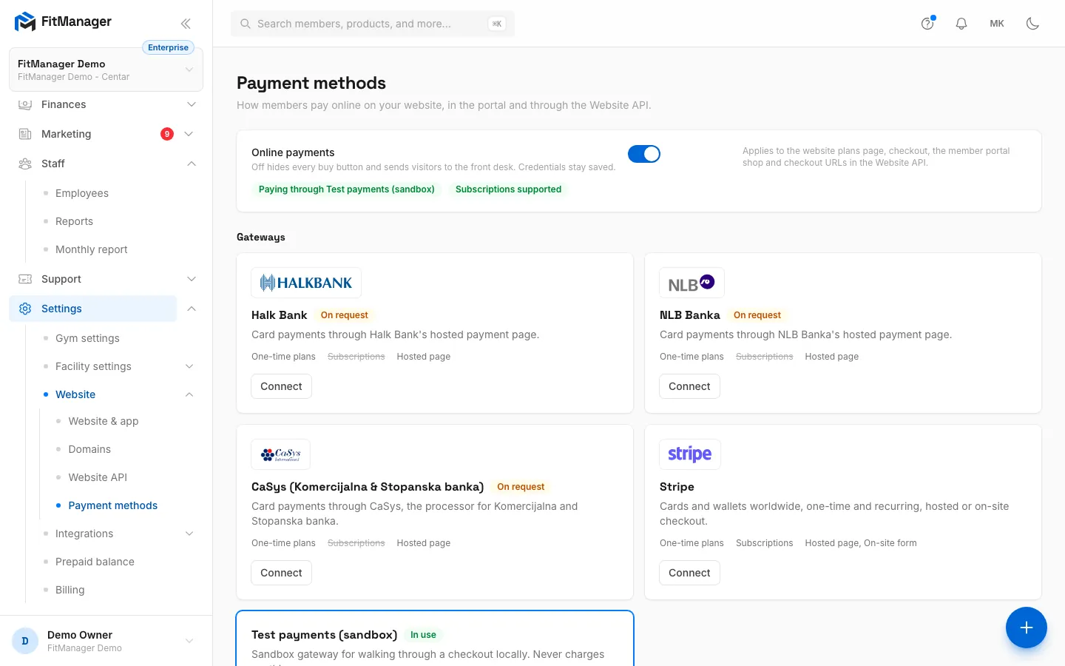Click the Staff sidebar icon
The height and width of the screenshot is (666, 1065).
pos(25,164)
